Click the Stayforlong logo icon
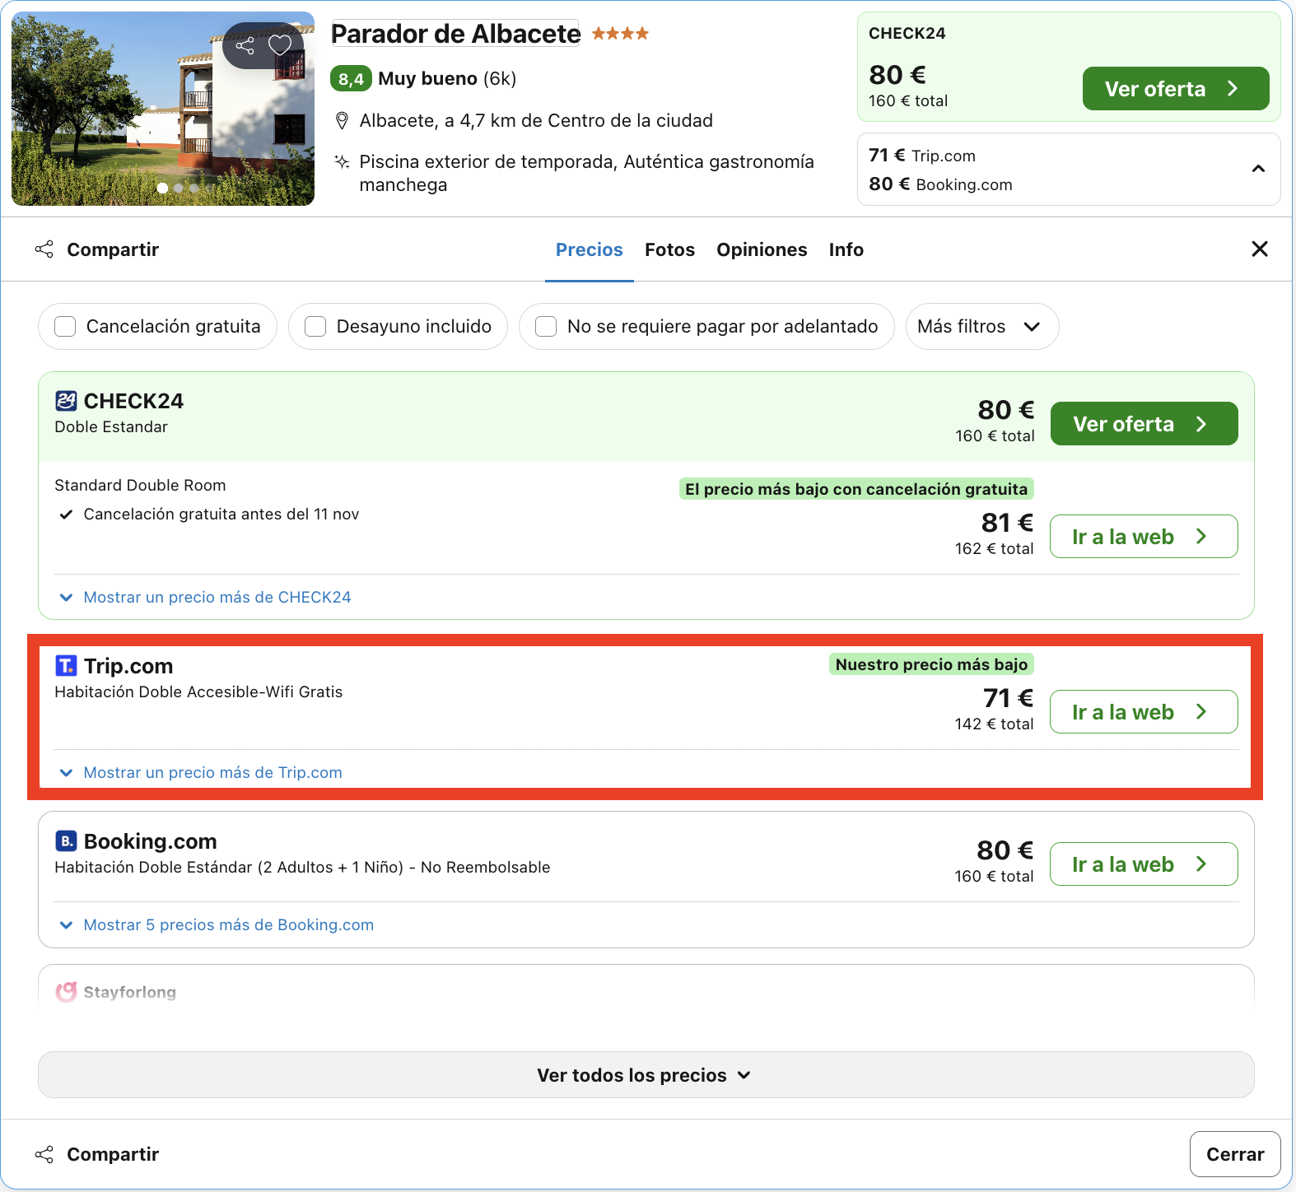 click(66, 992)
